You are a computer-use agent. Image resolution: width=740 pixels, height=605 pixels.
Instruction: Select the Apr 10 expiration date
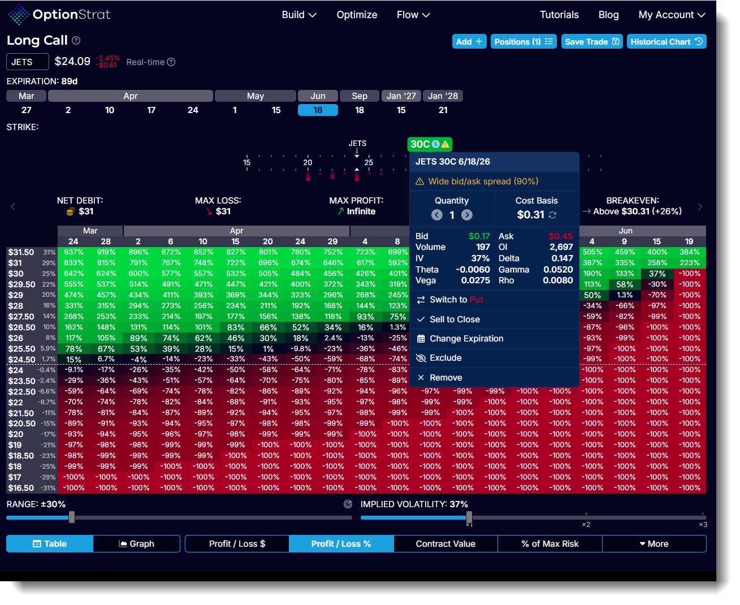[x=110, y=110]
